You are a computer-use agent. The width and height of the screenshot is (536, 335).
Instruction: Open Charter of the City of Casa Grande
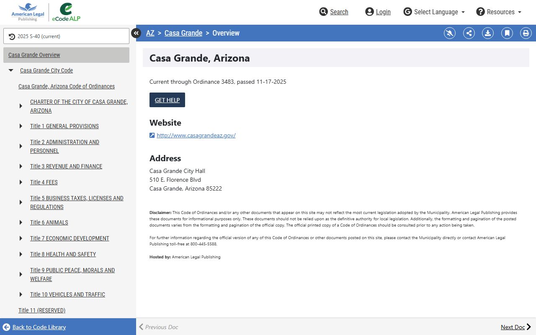(x=79, y=106)
